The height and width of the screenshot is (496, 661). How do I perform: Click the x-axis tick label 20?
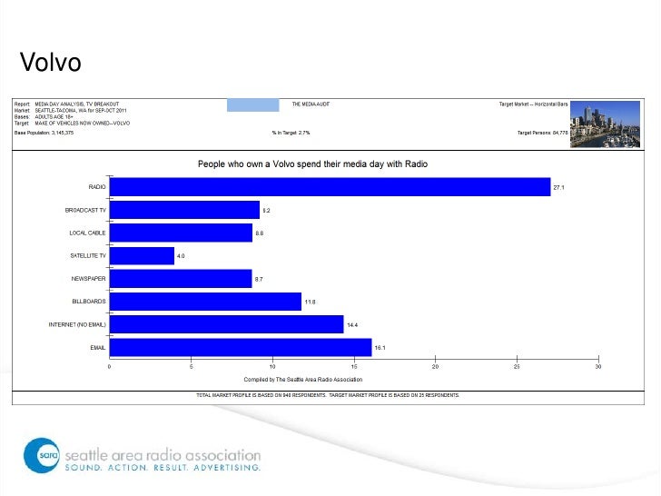(x=436, y=367)
